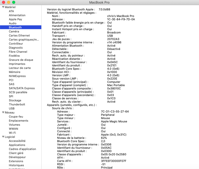Click mouse address 7C-D1-C3-55-27-64
This screenshot has height=169, width=199.
coord(115,111)
